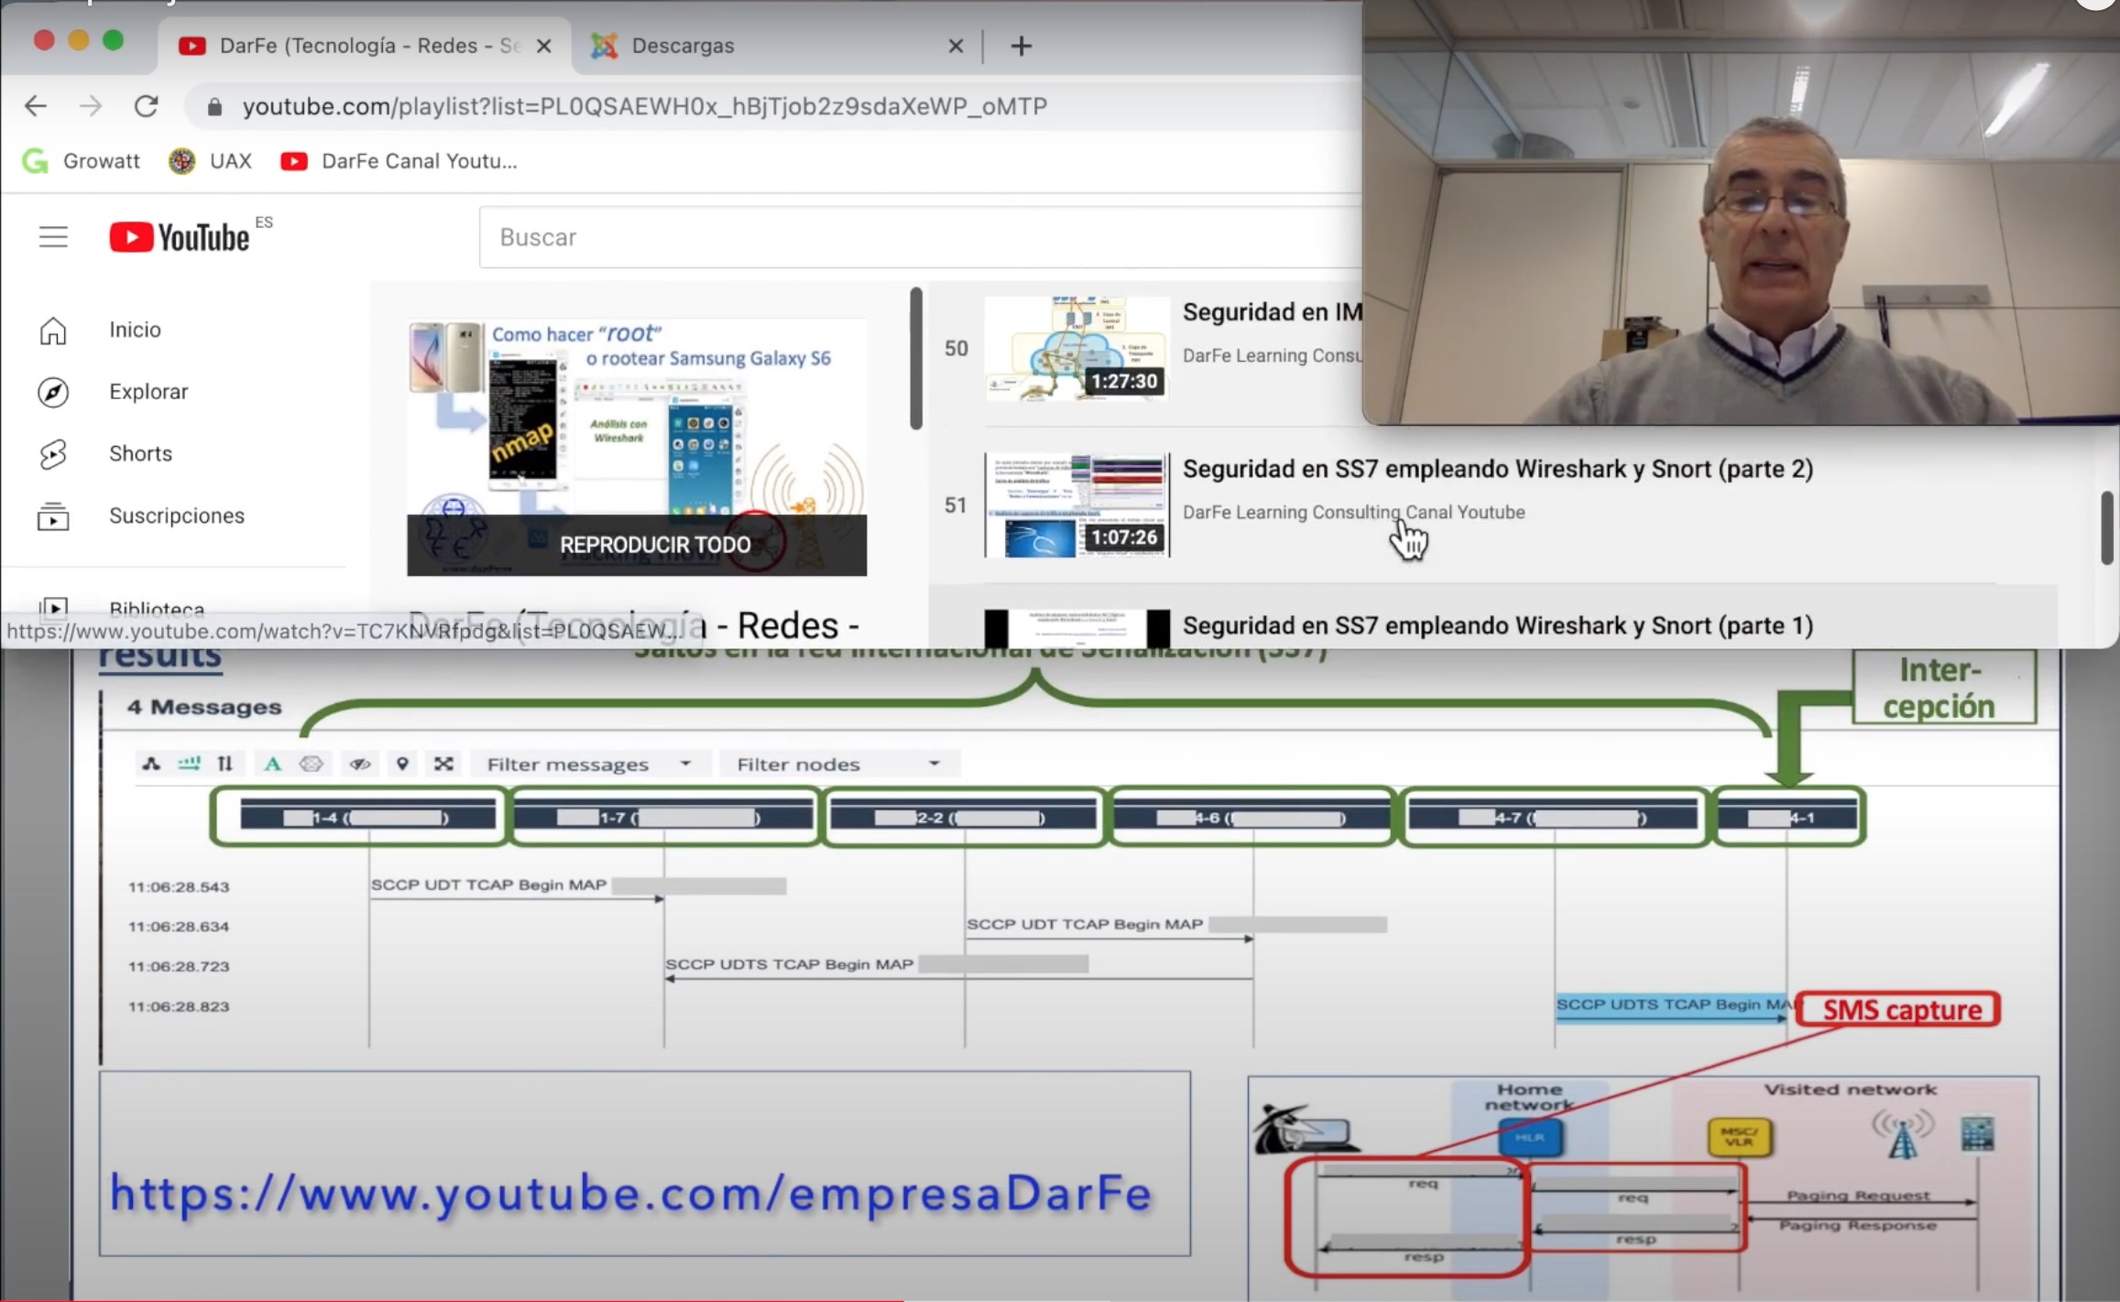Screen dimensions: 2120x1302
Task: Open the SS7 parte 2 video thumbnail
Action: coord(1077,505)
